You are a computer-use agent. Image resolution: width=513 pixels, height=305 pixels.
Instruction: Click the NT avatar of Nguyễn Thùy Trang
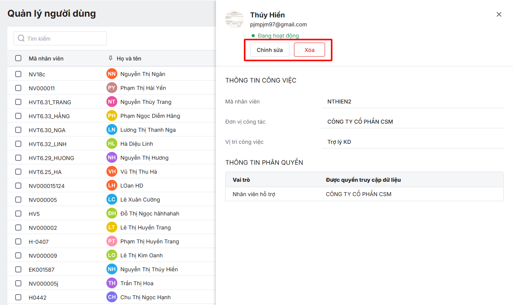[112, 102]
